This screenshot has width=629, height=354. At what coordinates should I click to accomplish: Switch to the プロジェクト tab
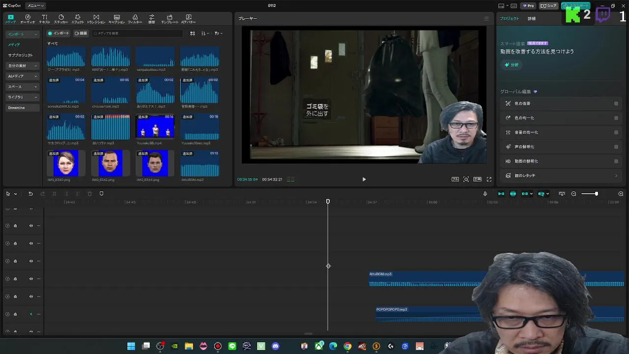pos(509,19)
